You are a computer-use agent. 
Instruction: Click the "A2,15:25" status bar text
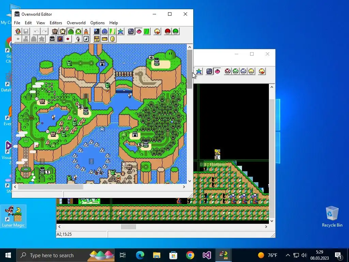tap(64, 234)
